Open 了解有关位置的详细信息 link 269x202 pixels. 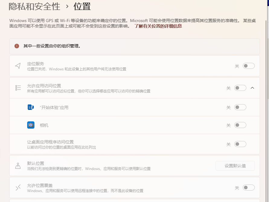(x=158, y=26)
